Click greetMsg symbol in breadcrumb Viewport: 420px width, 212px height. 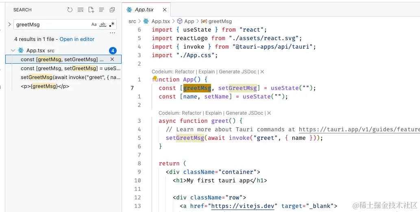220,21
